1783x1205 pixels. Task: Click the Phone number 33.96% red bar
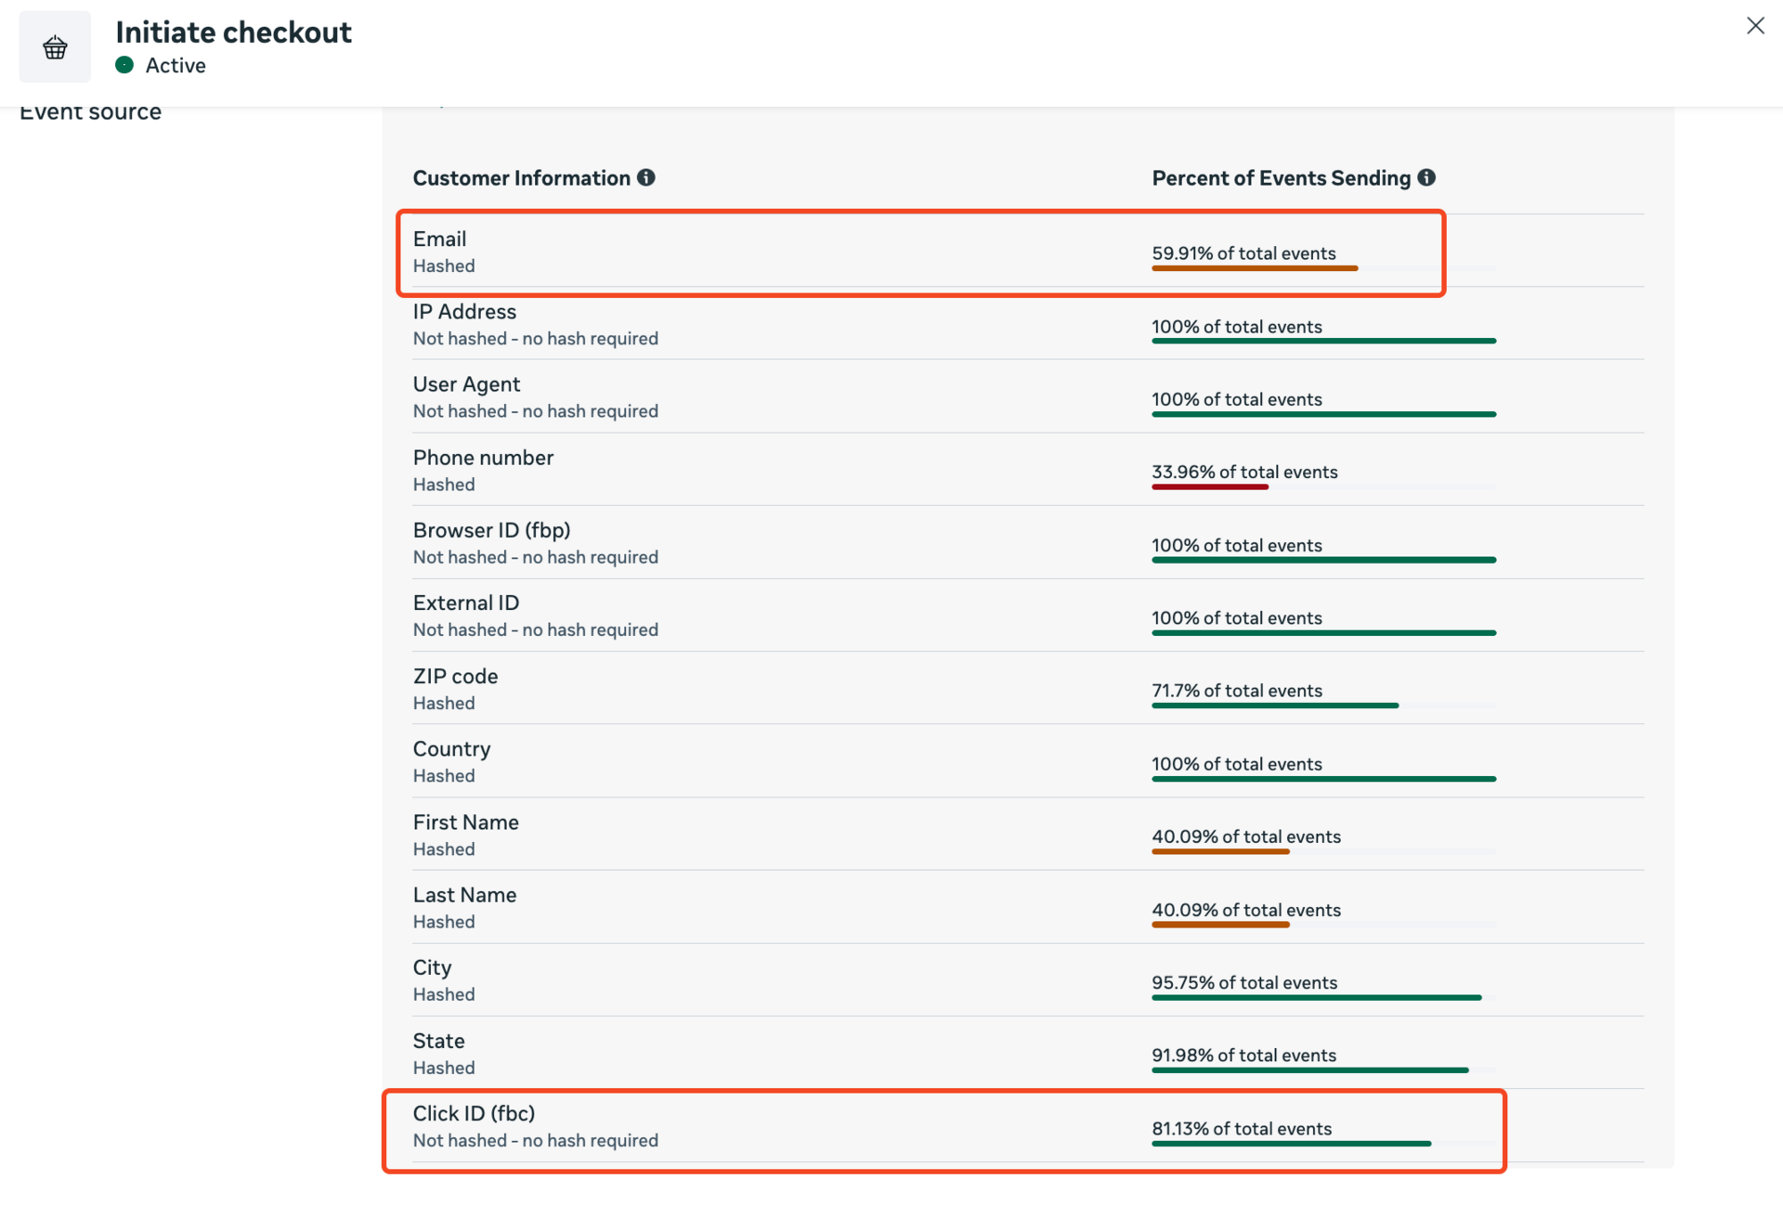pyautogui.click(x=1209, y=487)
